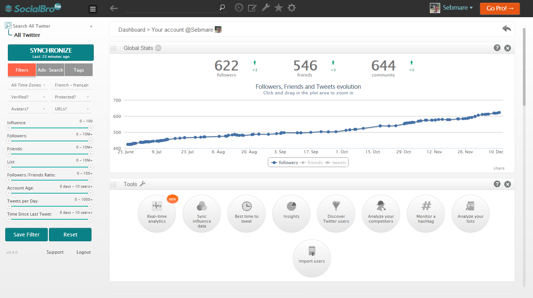This screenshot has height=298, width=533.
Task: Click the back arrow in the top bar
Action: (114, 8)
